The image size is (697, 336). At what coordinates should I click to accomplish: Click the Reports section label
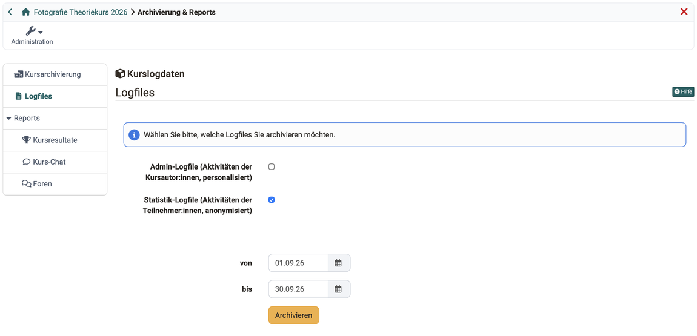[27, 119]
